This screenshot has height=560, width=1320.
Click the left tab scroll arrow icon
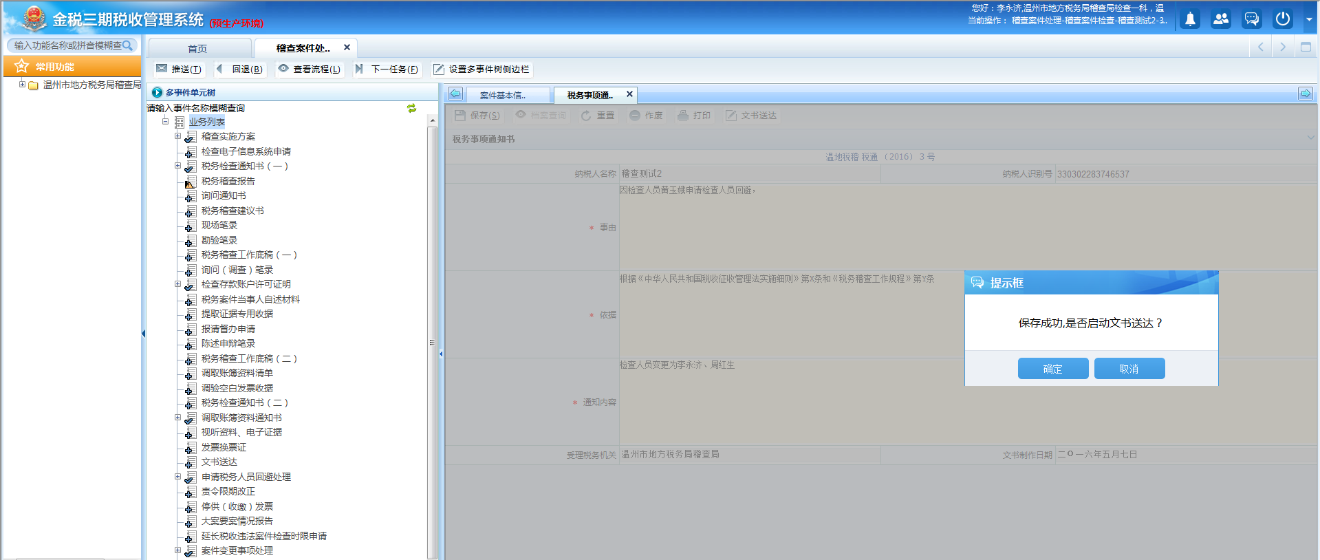(x=455, y=94)
